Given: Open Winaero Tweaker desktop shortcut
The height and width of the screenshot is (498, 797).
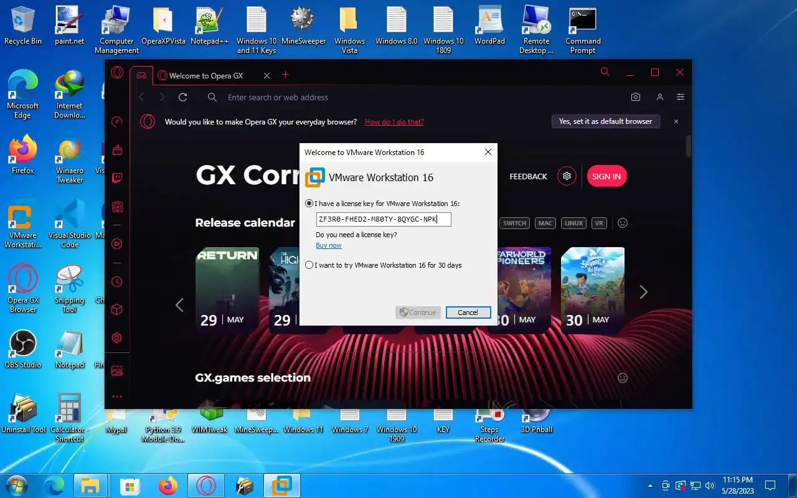Looking at the screenshot, I should pyautogui.click(x=70, y=161).
